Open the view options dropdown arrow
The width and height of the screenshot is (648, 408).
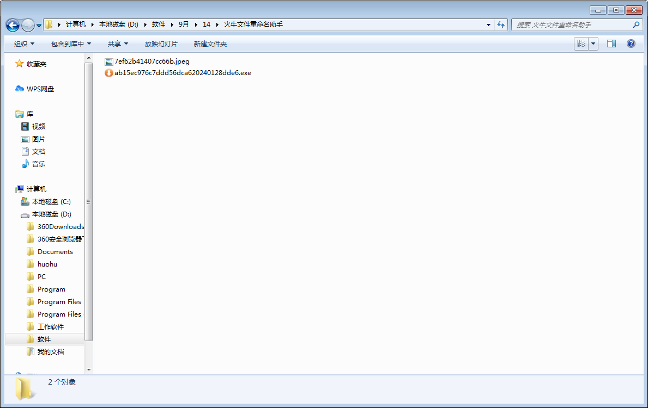(x=593, y=44)
